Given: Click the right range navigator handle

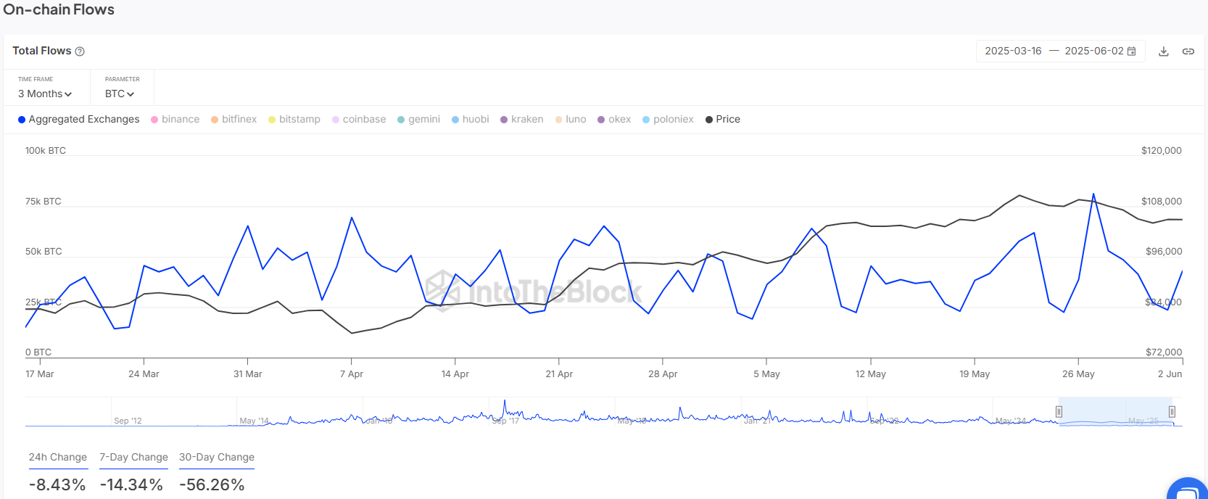Looking at the screenshot, I should [1172, 412].
